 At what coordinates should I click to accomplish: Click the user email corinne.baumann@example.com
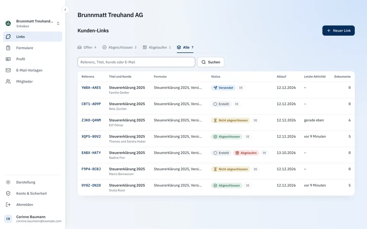39,221
